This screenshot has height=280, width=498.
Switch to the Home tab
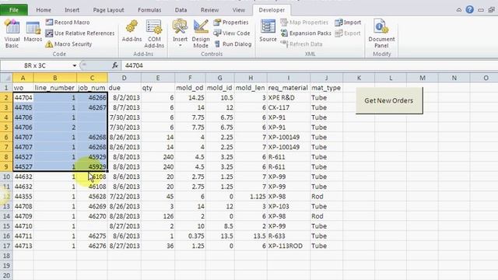(x=44, y=10)
